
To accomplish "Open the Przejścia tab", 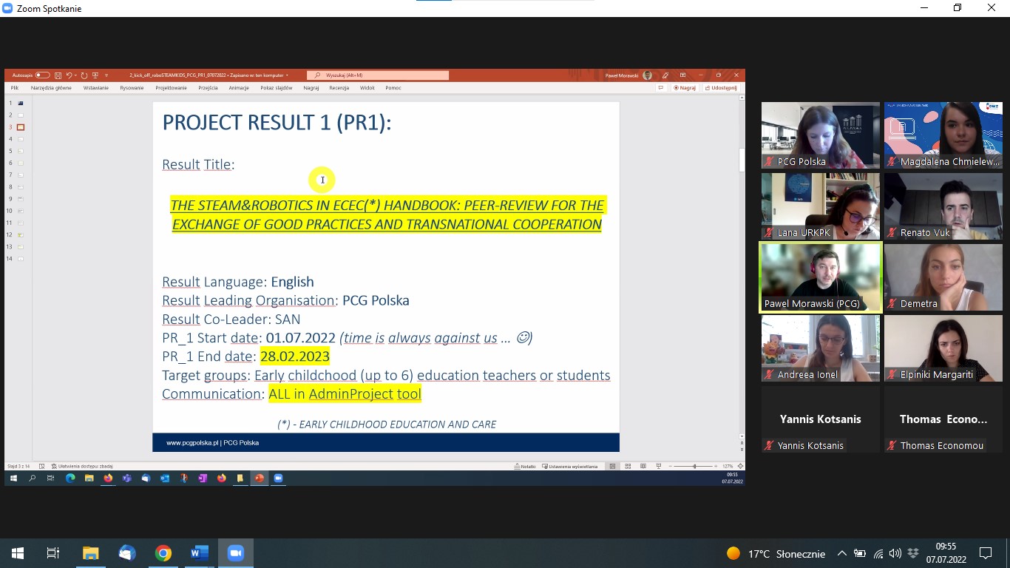I will 208,87.
